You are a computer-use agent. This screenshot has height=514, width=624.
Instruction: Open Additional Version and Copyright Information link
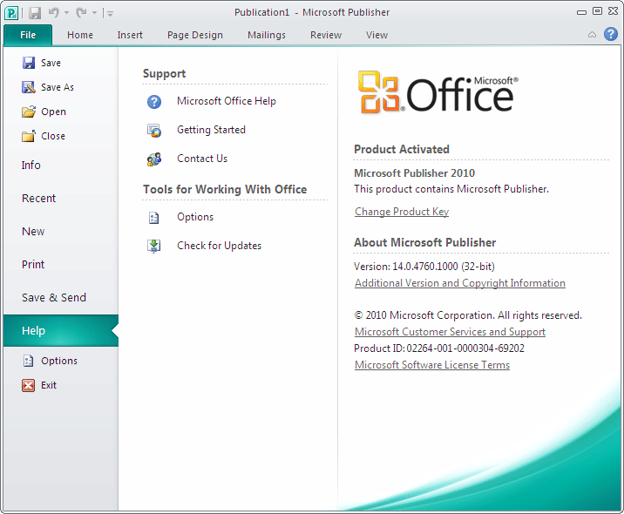pyautogui.click(x=459, y=283)
